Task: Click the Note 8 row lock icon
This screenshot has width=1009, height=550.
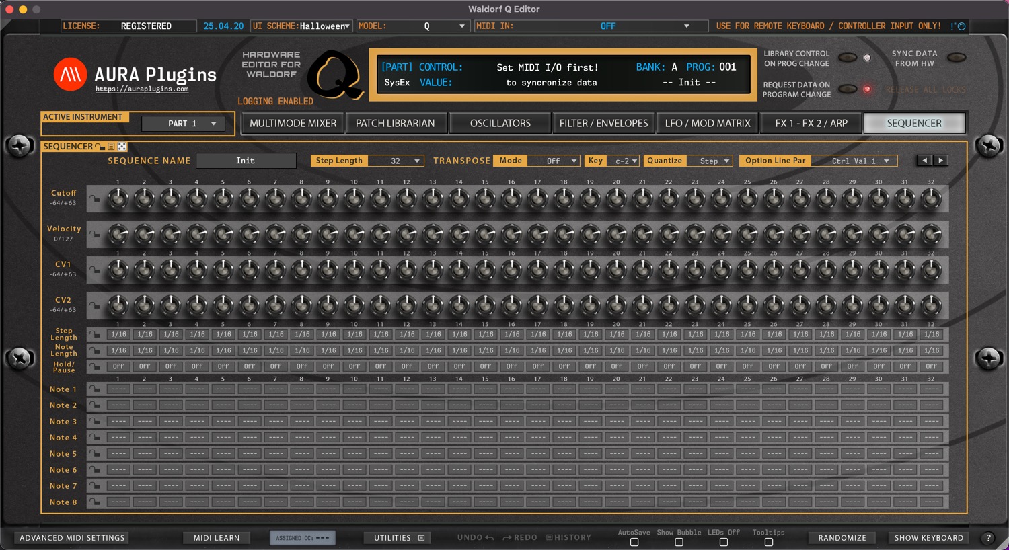Action: click(96, 502)
